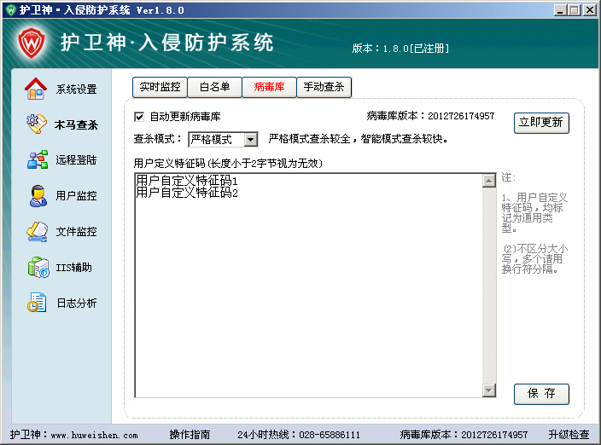
Task: Click line 用户自定义特征码2 in the text area
Action: tap(187, 193)
